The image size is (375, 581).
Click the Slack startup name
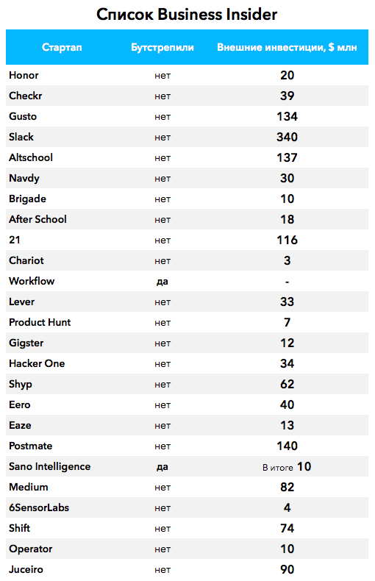(x=21, y=137)
